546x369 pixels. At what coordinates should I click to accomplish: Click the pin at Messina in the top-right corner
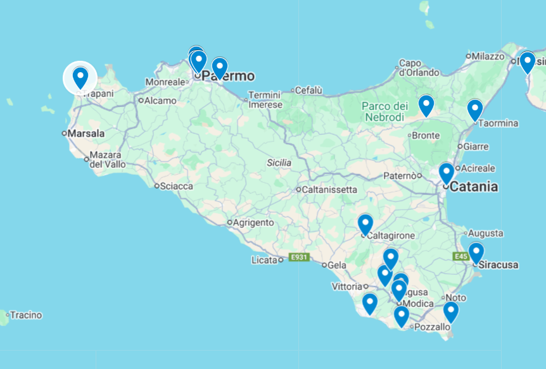tap(527, 61)
